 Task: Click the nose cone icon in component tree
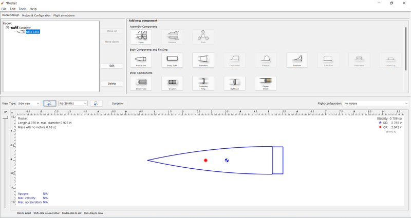[21, 32]
